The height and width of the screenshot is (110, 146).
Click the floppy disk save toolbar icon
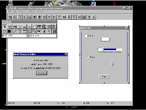click(84, 17)
